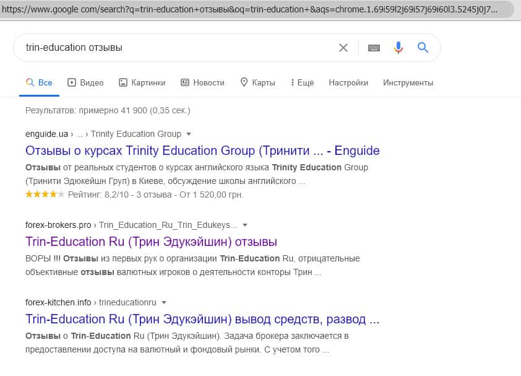Clear the search query with the X icon
The width and height of the screenshot is (521, 376).
click(343, 48)
